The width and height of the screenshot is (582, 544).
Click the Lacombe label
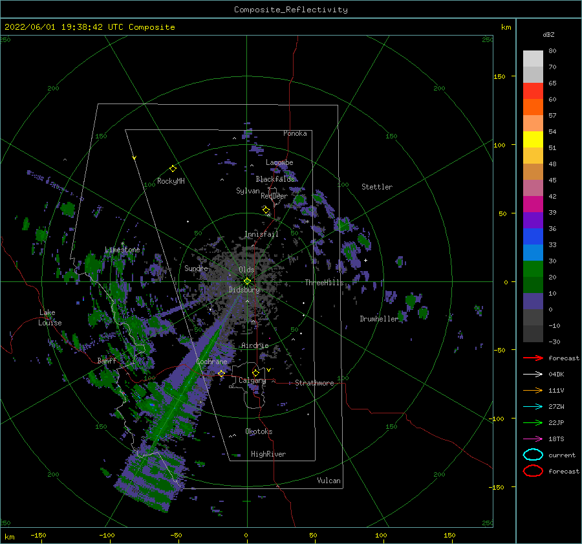tap(279, 162)
